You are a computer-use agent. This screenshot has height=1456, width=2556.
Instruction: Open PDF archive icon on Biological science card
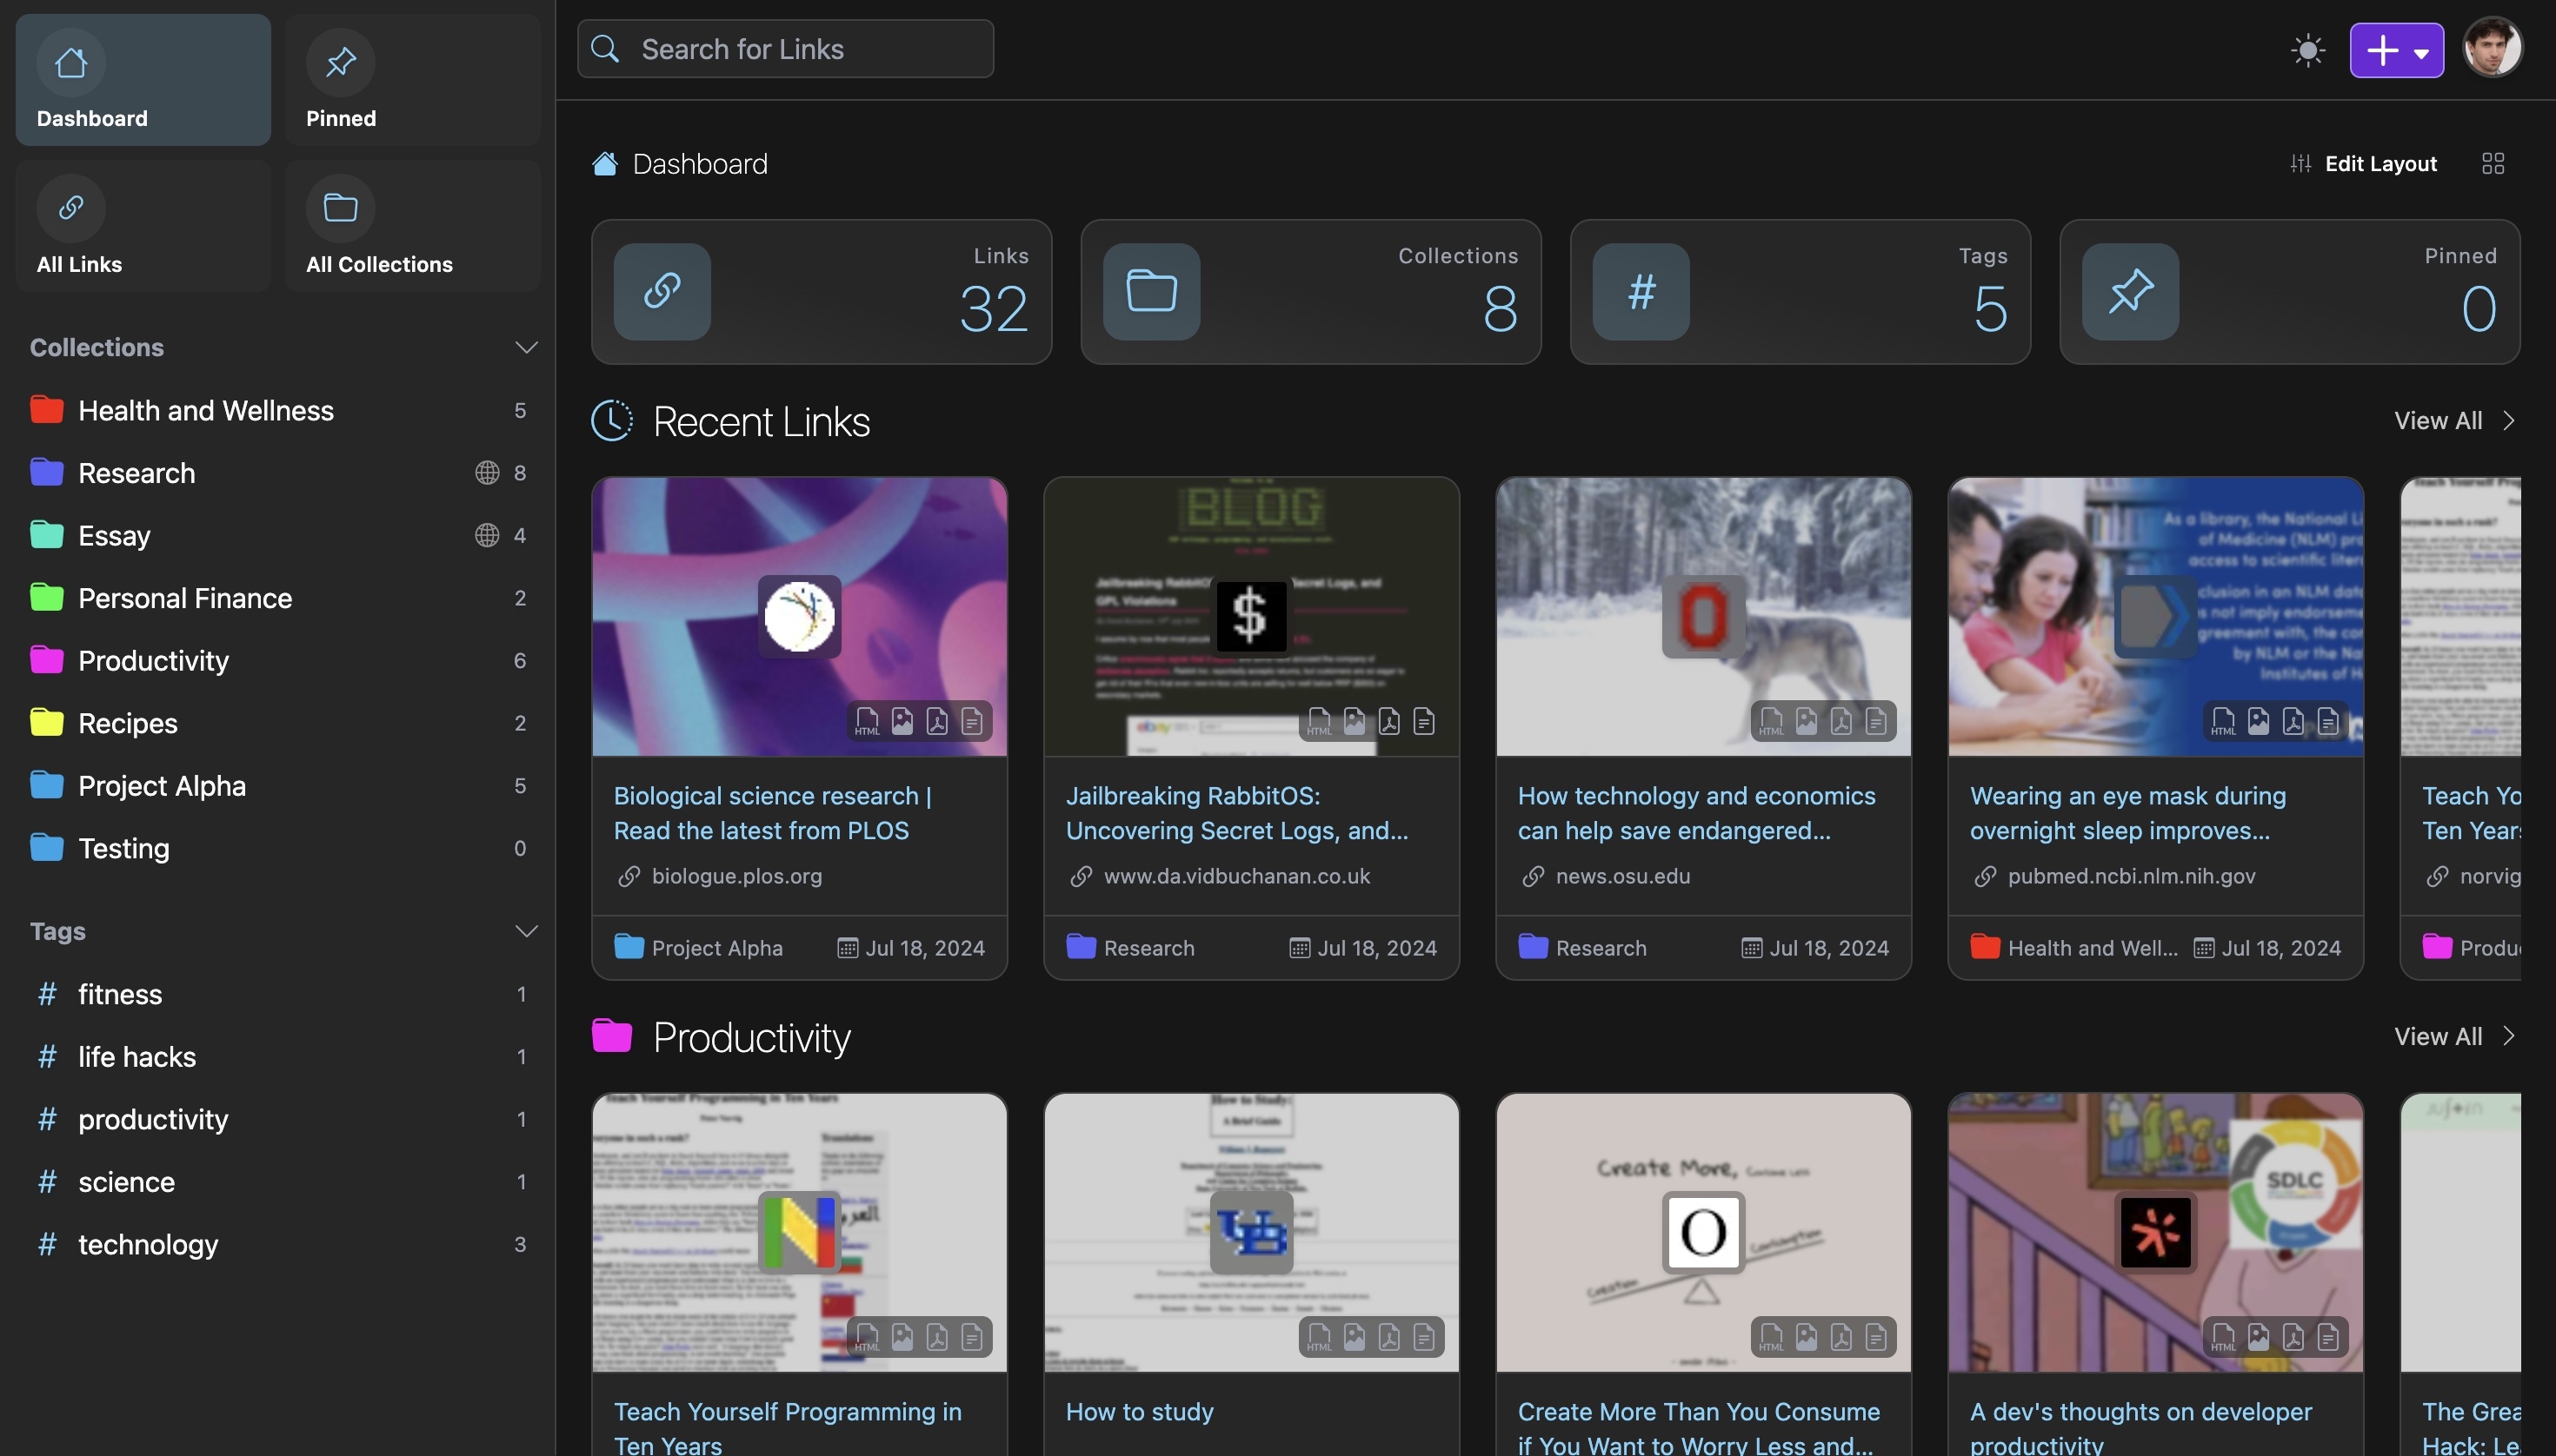pos(936,721)
